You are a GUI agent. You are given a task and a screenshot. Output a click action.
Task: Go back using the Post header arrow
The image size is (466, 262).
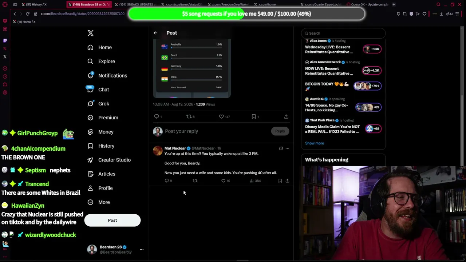[155, 33]
